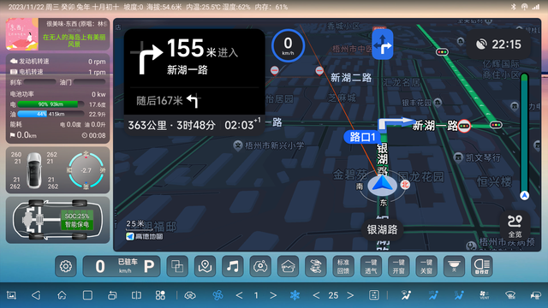Open the 360 camera view icon
Viewport: 548px width, 308px height.
(260, 266)
